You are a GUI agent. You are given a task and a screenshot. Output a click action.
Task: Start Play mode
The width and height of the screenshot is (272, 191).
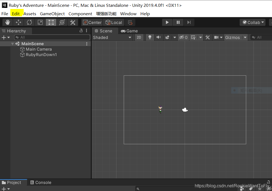[167, 22]
